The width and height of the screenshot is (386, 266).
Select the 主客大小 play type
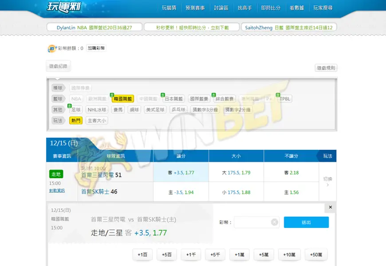97,120
